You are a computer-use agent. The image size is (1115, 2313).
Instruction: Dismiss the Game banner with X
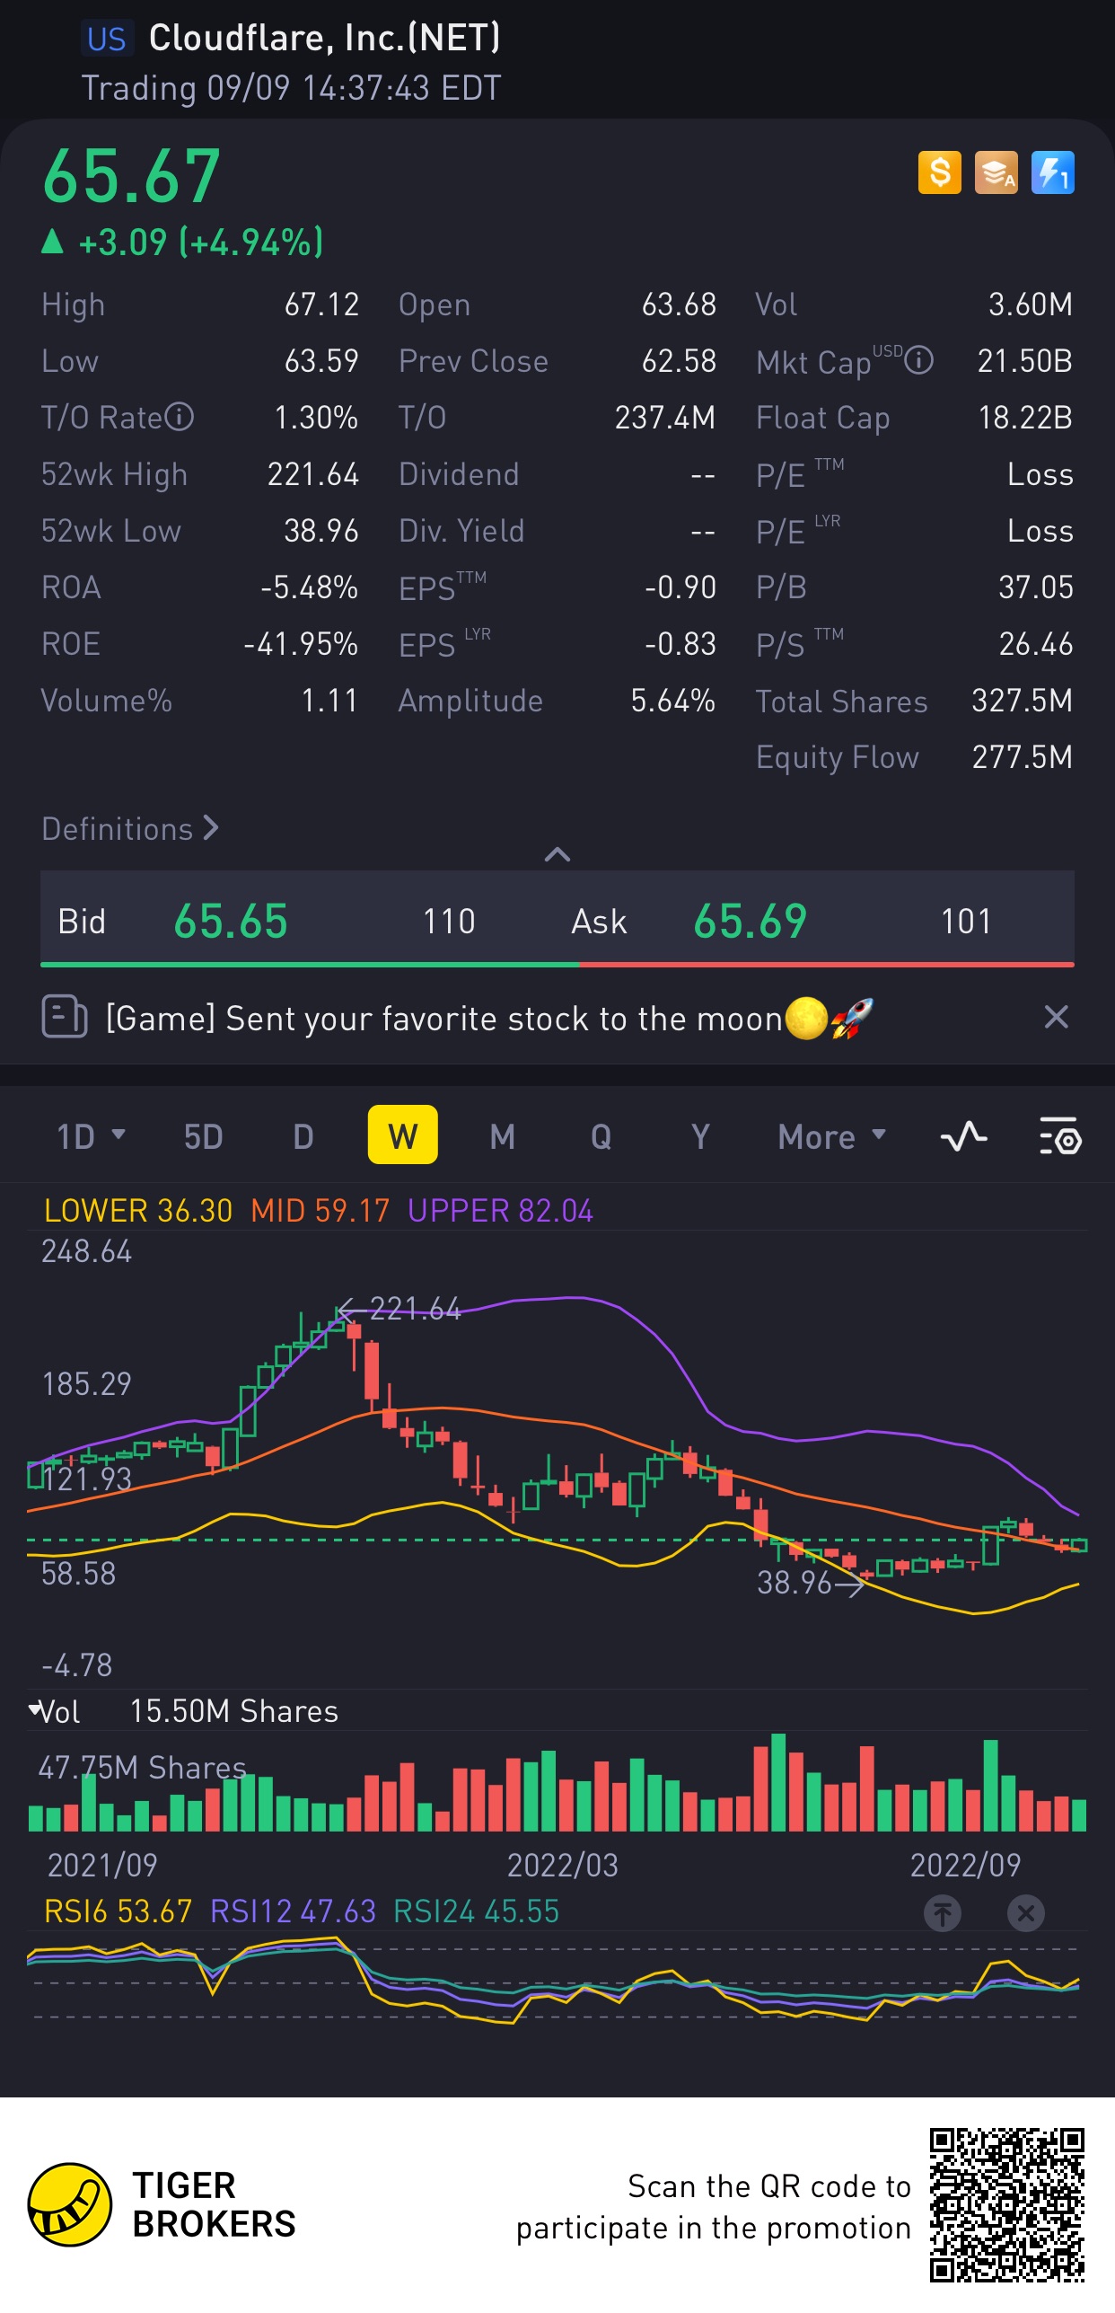point(1056,1017)
